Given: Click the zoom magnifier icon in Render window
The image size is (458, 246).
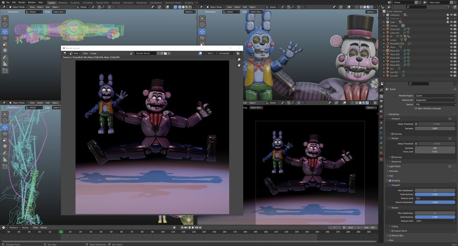Looking at the screenshot, I should [x=239, y=59].
